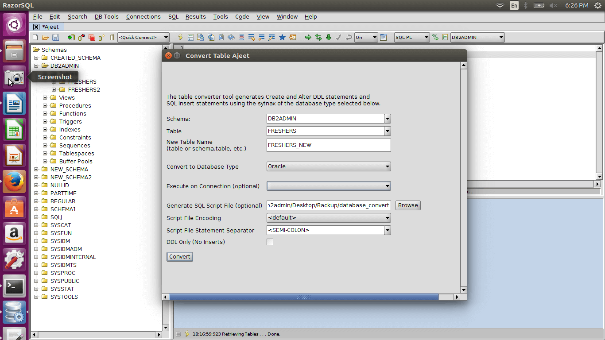Open the Execute on Connection dropdown
605x340 pixels.
(x=329, y=186)
